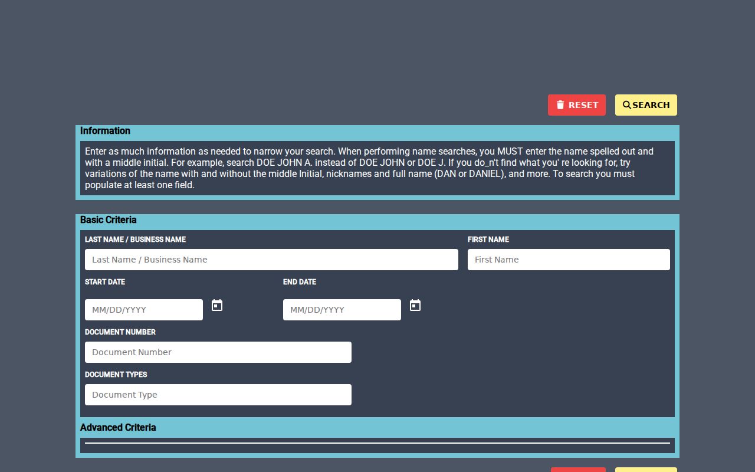Screen dimensions: 755x472
Task: Click the LAST NAME / BUSINESS NAME label
Action: tap(135, 240)
